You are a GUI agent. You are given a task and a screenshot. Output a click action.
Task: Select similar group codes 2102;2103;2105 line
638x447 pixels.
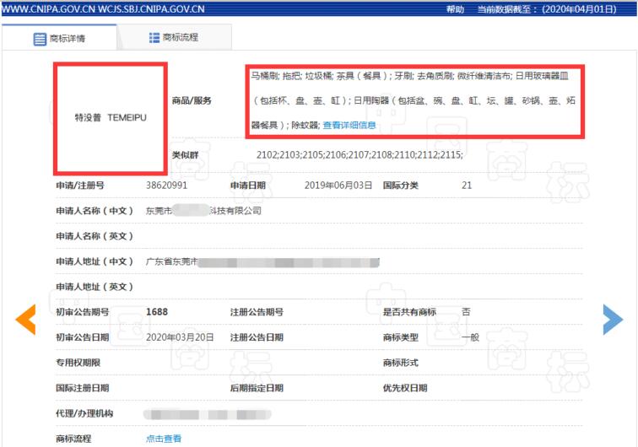pyautogui.click(x=360, y=155)
